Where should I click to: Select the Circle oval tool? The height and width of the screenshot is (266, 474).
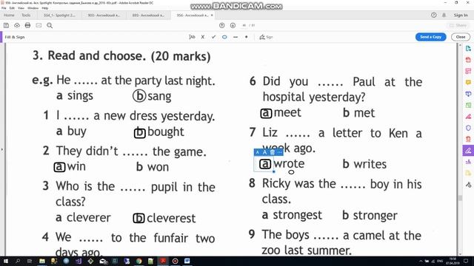224,37
